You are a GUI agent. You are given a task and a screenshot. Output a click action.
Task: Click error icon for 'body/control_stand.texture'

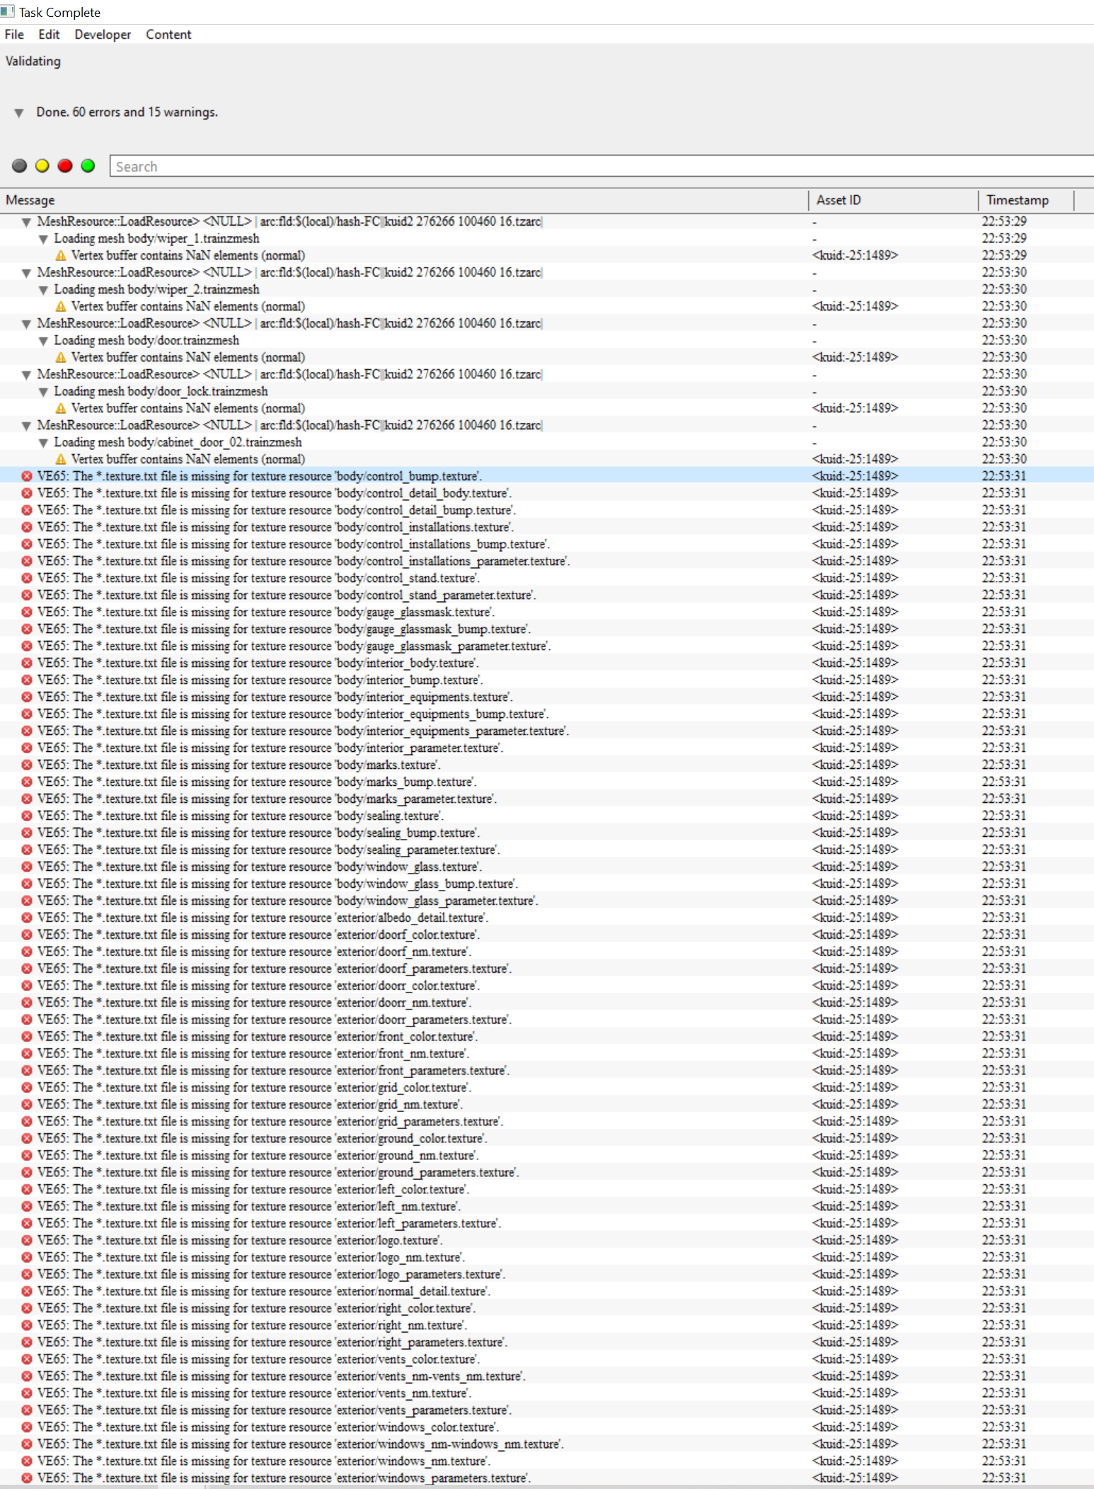(27, 578)
